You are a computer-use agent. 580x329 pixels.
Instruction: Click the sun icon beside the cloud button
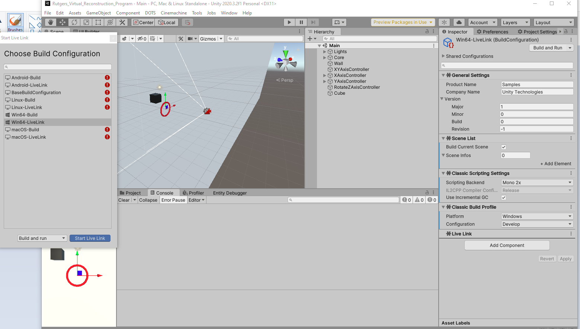coord(444,22)
